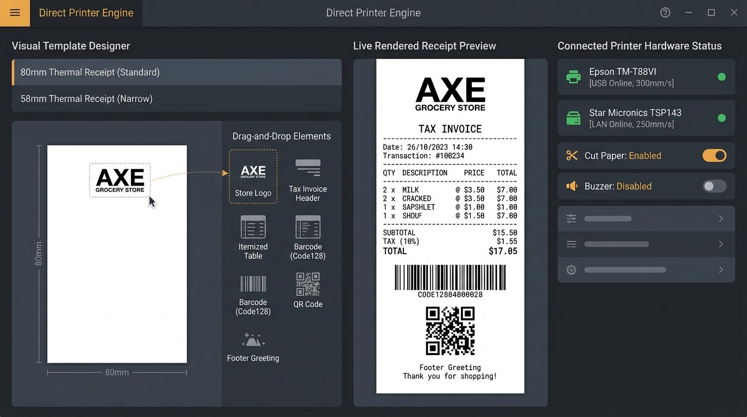Click the speaker icon beside Buzzer
This screenshot has width=747, height=417.
point(572,186)
